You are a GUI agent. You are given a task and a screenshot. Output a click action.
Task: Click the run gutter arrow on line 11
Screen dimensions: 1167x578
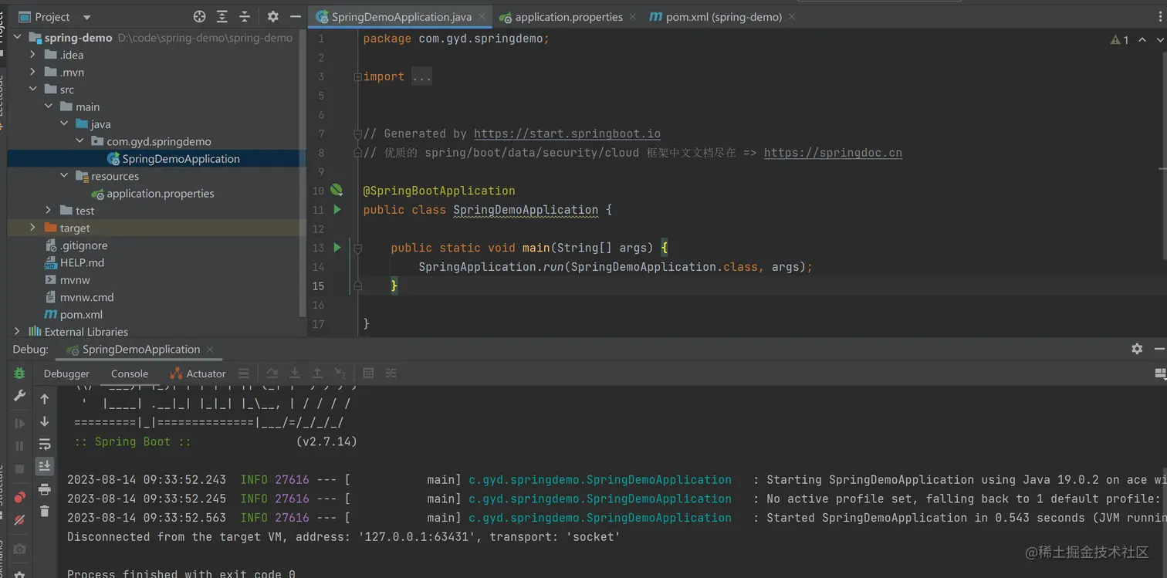point(337,209)
